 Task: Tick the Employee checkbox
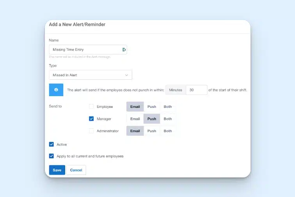point(91,107)
